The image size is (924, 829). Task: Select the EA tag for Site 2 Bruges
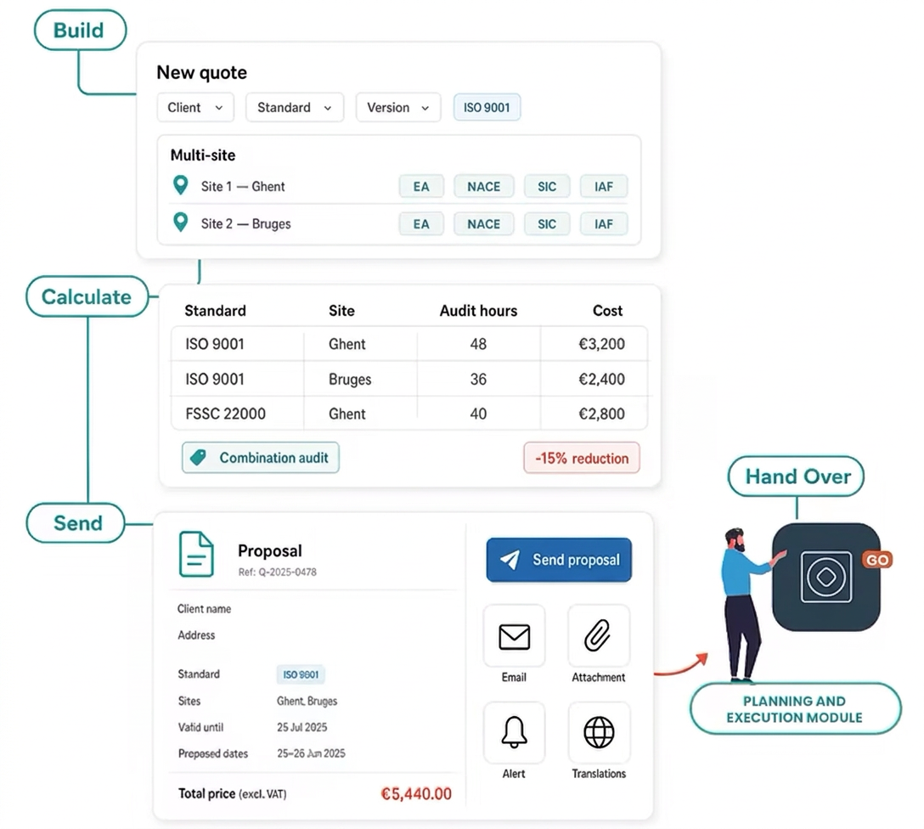(420, 224)
